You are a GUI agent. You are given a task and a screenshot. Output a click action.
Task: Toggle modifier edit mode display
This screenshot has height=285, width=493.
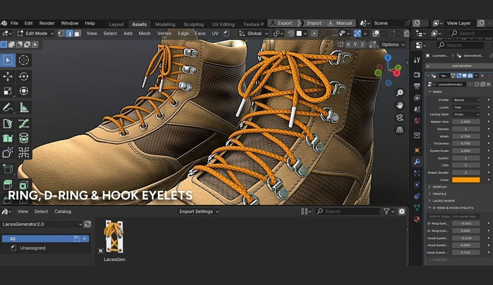click(459, 75)
